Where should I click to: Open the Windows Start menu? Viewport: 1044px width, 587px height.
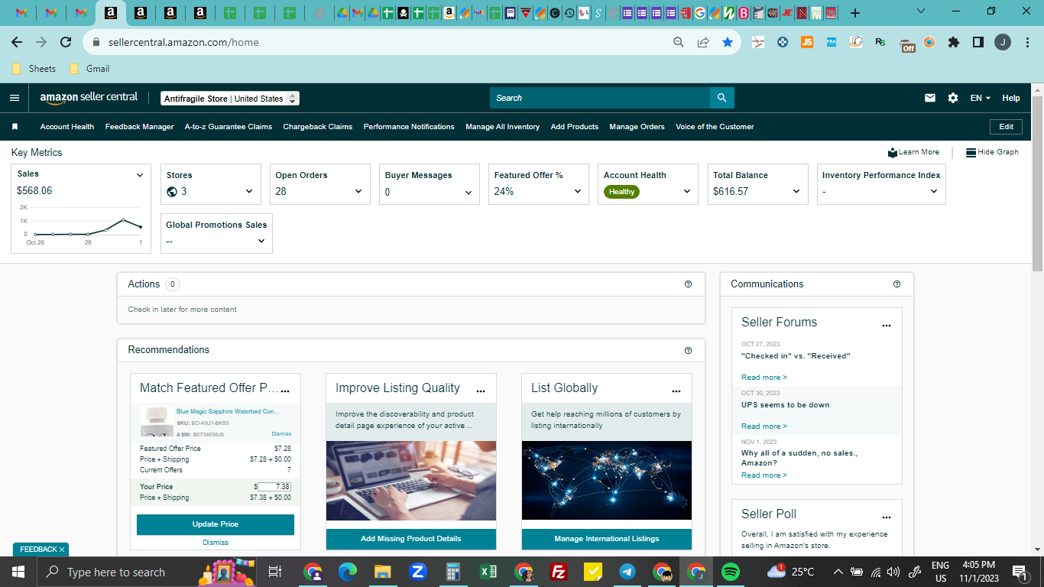point(18,572)
